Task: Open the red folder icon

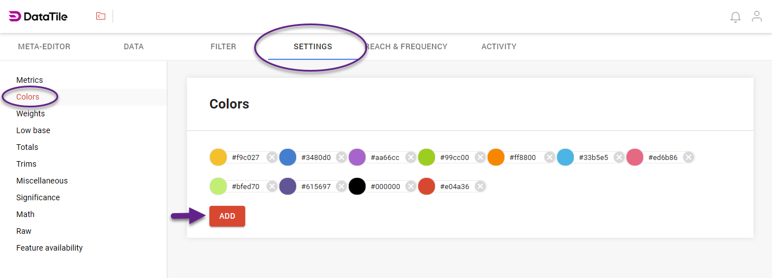Action: [101, 16]
